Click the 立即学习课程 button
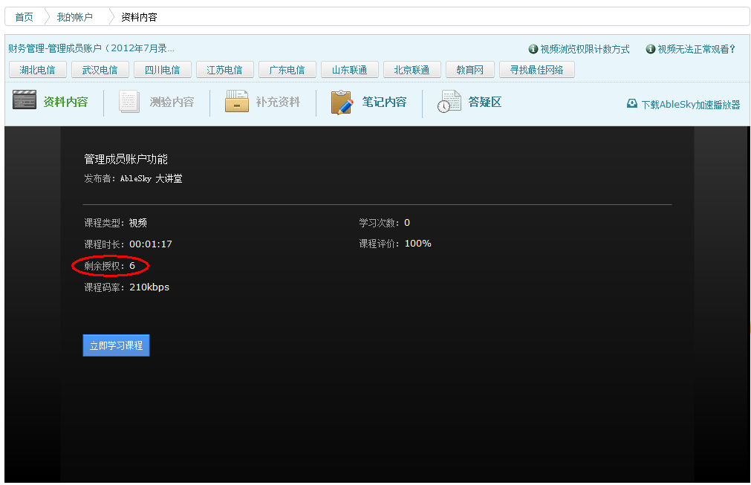Screen dimensions: 751x485 click(x=116, y=345)
